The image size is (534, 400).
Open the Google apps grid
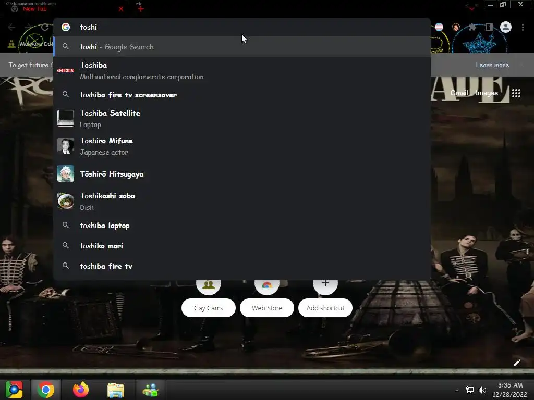point(516,93)
